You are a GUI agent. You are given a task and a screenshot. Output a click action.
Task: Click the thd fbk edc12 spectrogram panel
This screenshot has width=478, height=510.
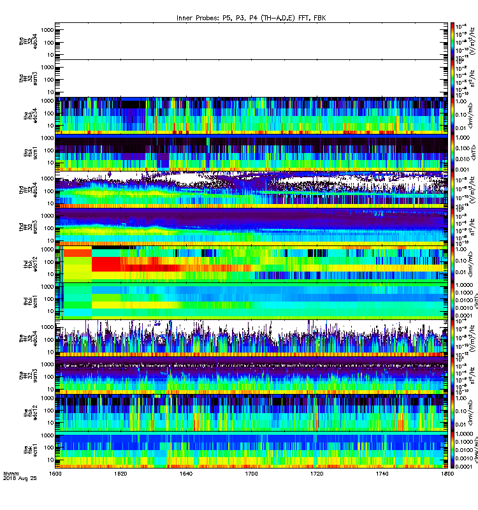coord(251,264)
